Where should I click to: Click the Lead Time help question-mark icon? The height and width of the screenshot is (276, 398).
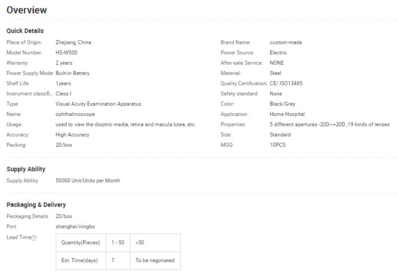tap(33, 238)
